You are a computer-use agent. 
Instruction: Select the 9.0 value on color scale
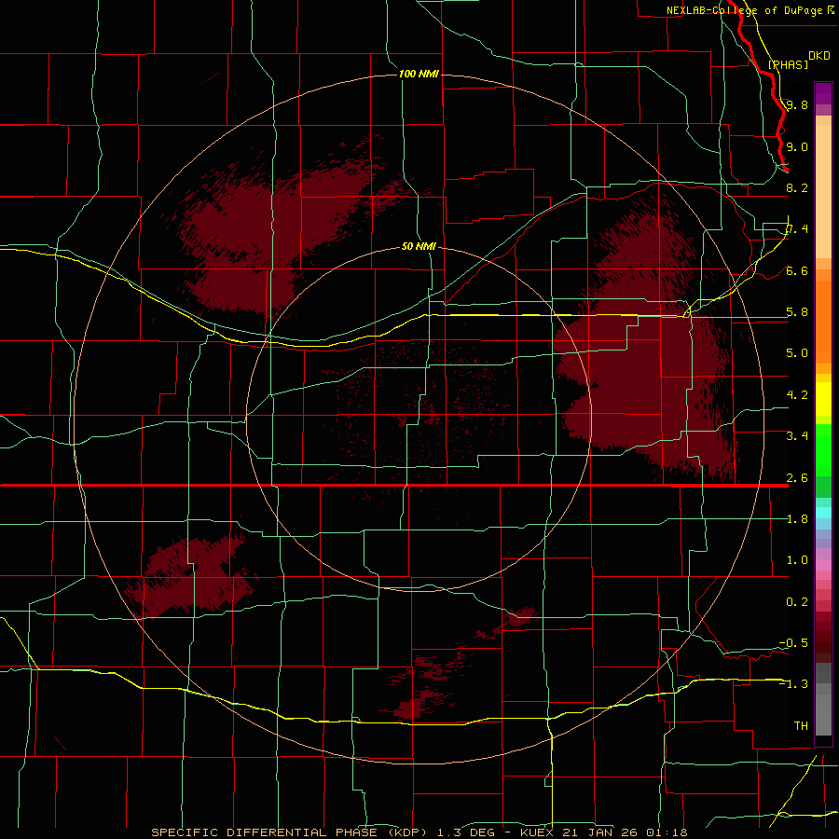coord(797,146)
